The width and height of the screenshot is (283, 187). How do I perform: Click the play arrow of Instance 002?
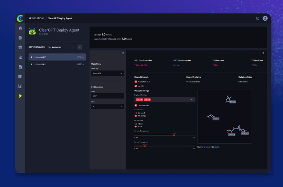click(x=32, y=57)
